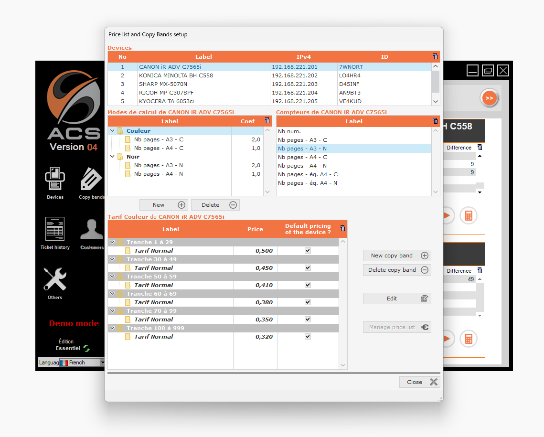Toggle default pricing for Tranche 30 à 49
This screenshot has height=437, width=544.
pos(308,268)
